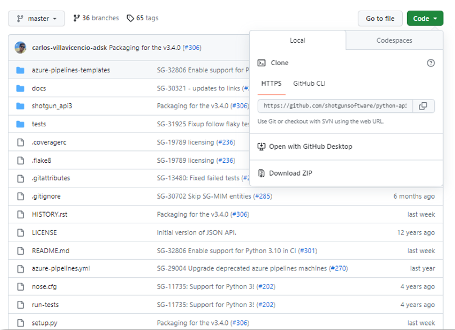Click the Clone help question mark icon
This screenshot has width=455, height=330.
(431, 63)
